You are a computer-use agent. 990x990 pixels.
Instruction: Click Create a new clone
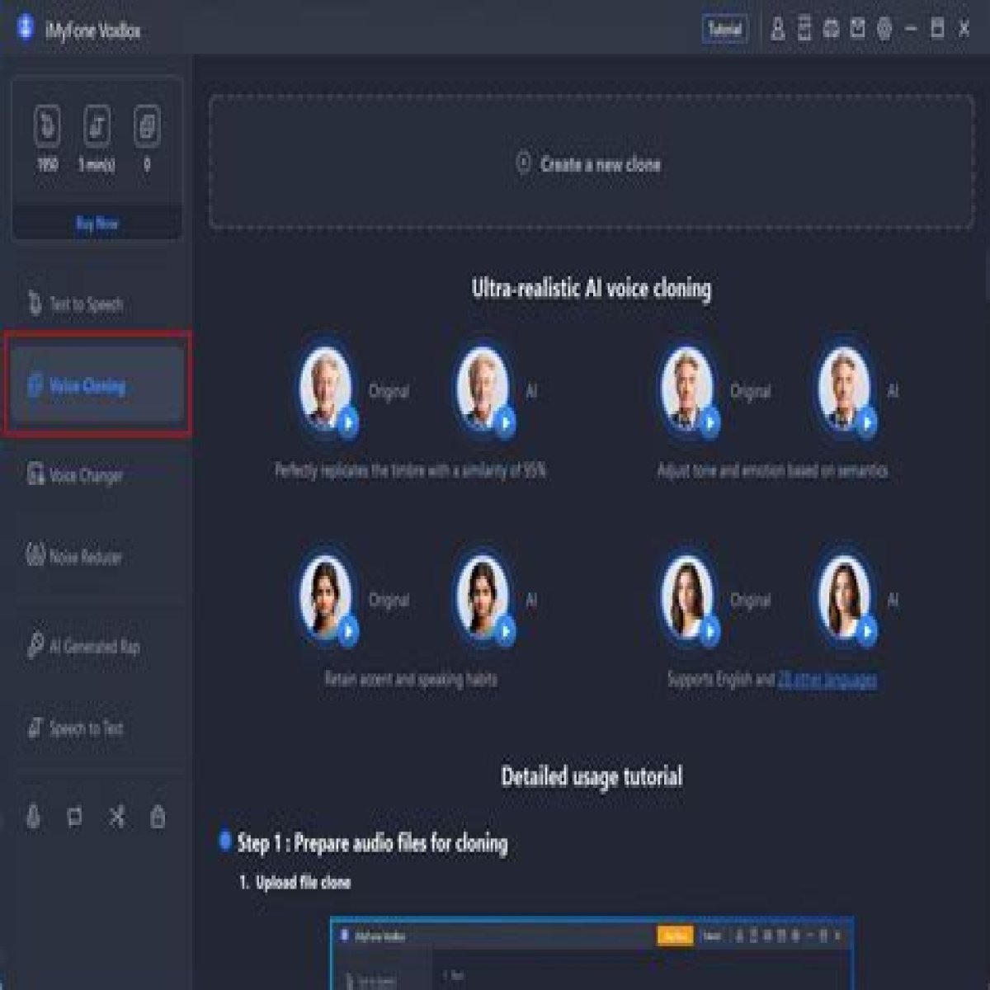(x=592, y=163)
